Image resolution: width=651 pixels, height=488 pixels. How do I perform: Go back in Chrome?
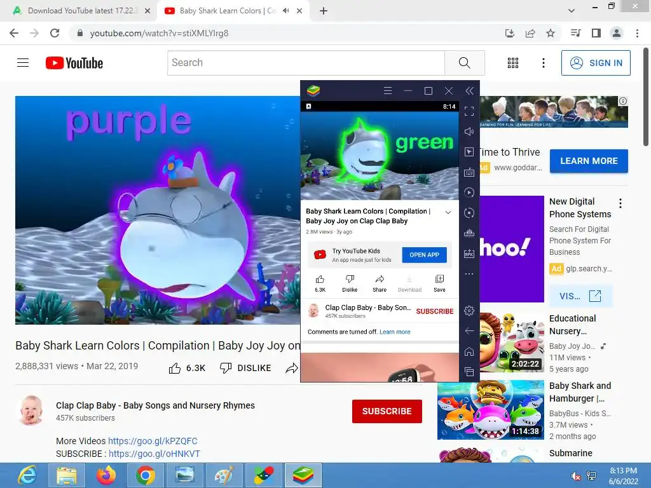tap(14, 33)
